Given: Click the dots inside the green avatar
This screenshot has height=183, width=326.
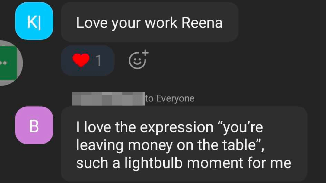Looking at the screenshot, I should 4,63.
